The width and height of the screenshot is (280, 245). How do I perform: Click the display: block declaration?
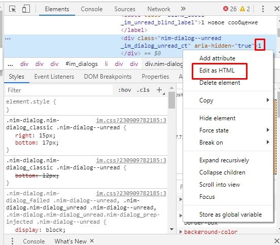(x=41, y=230)
